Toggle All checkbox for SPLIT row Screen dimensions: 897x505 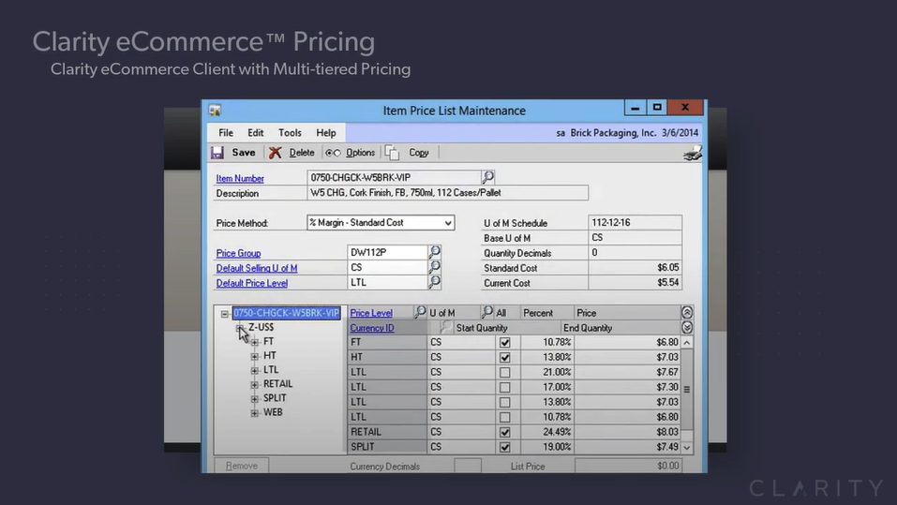504,447
